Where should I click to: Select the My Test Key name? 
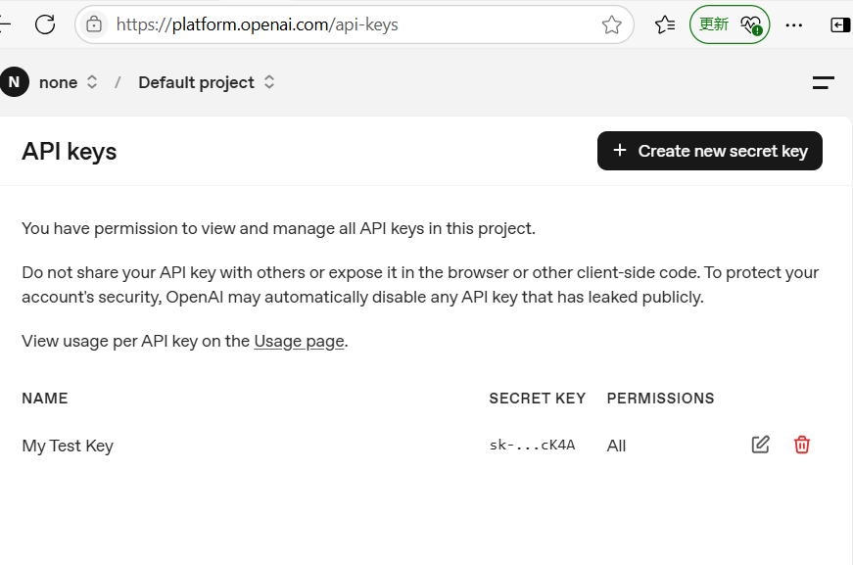68,446
